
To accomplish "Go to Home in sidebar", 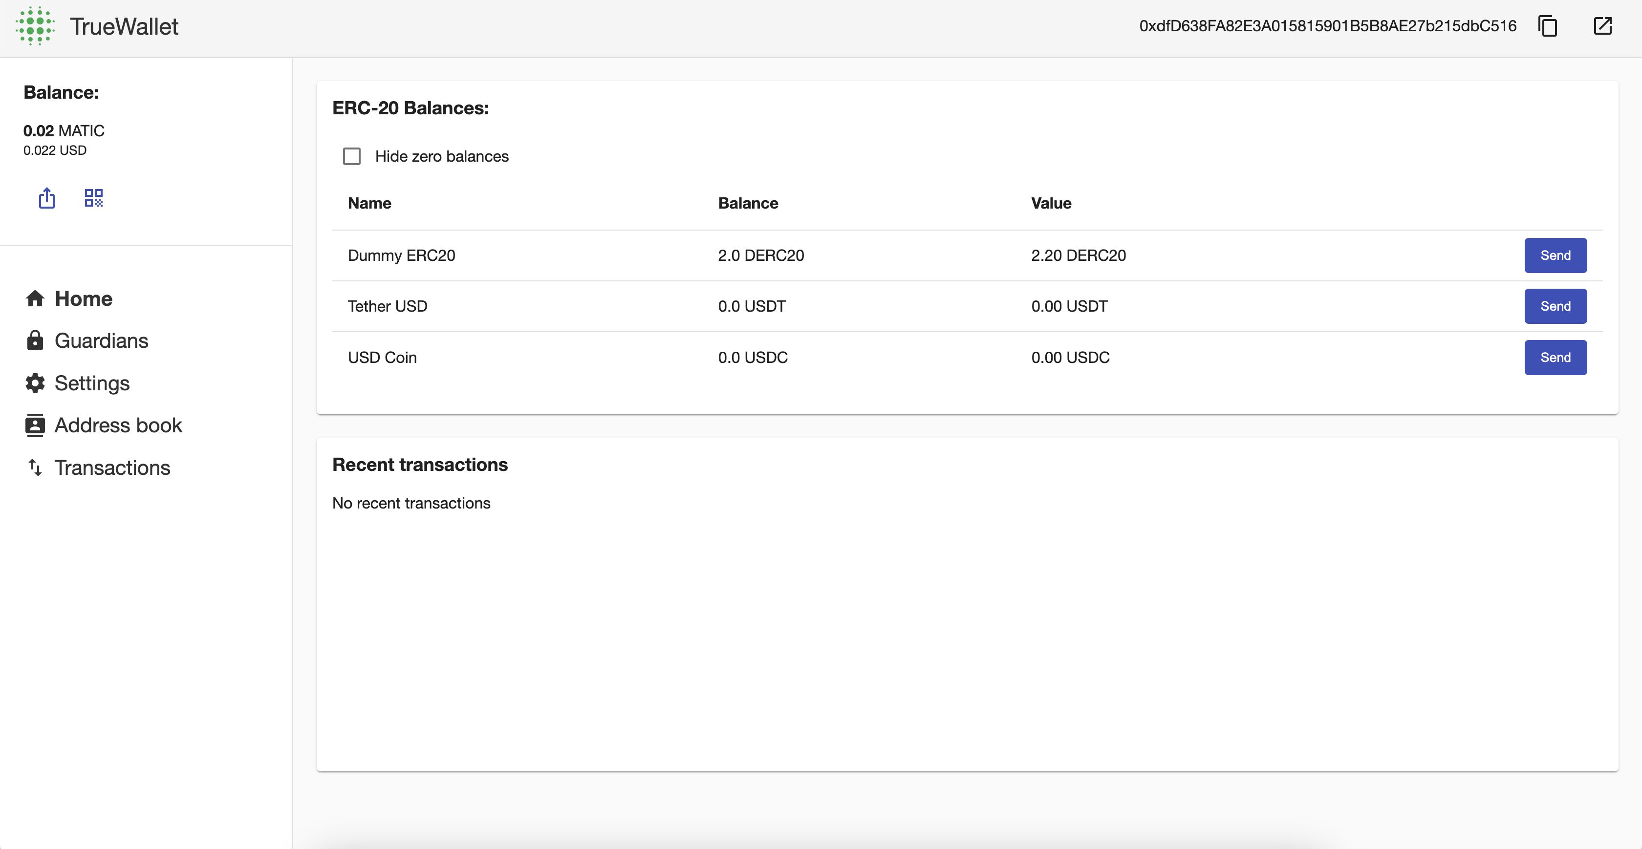I will point(84,298).
